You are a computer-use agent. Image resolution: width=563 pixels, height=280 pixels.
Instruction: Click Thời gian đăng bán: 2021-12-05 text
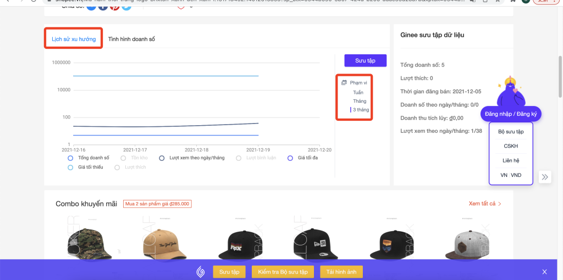click(x=440, y=92)
